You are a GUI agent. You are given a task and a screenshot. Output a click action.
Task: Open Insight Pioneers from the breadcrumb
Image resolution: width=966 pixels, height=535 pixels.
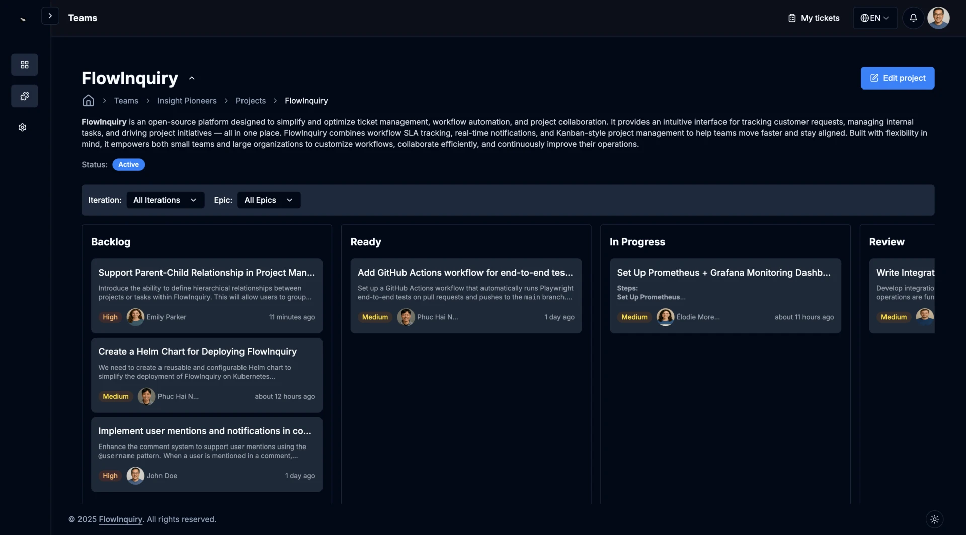tap(187, 101)
